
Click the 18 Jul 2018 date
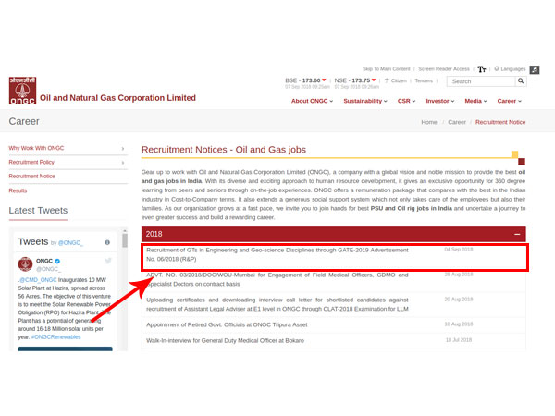(x=459, y=340)
